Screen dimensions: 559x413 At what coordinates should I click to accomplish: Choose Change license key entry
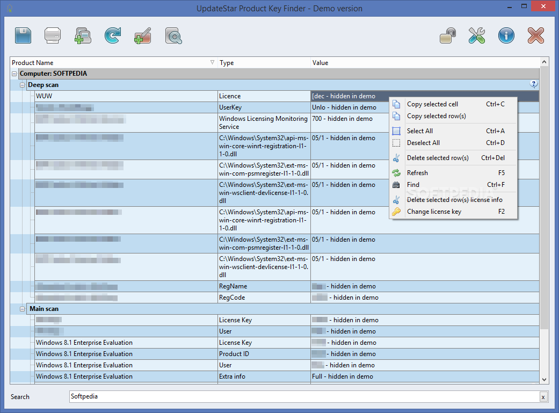pos(453,212)
